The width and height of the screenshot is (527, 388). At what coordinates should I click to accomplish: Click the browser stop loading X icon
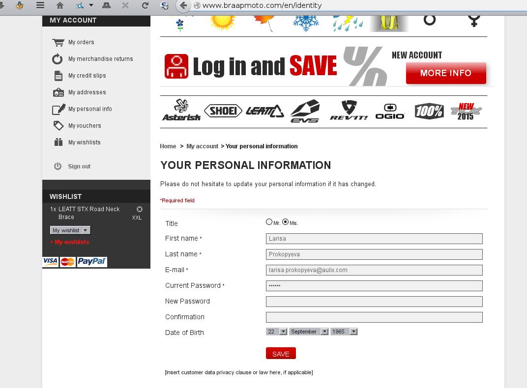tap(125, 5)
